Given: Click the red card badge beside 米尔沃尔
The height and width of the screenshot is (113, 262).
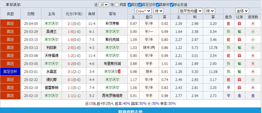Looking at the screenshot, I should click(119, 72).
